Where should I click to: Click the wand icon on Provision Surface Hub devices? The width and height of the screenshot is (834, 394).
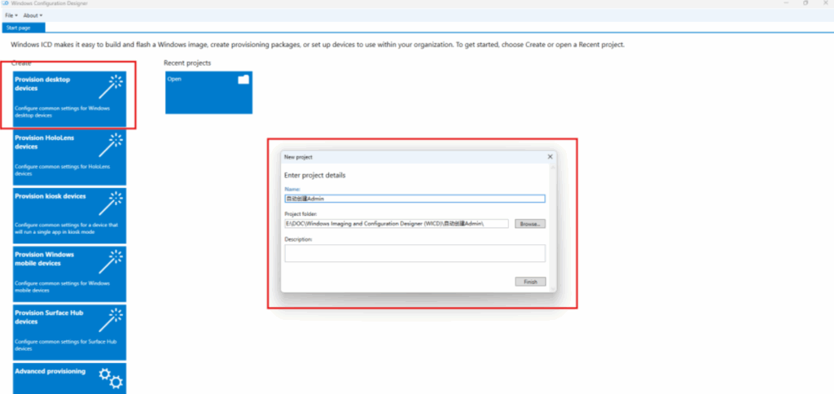111,321
